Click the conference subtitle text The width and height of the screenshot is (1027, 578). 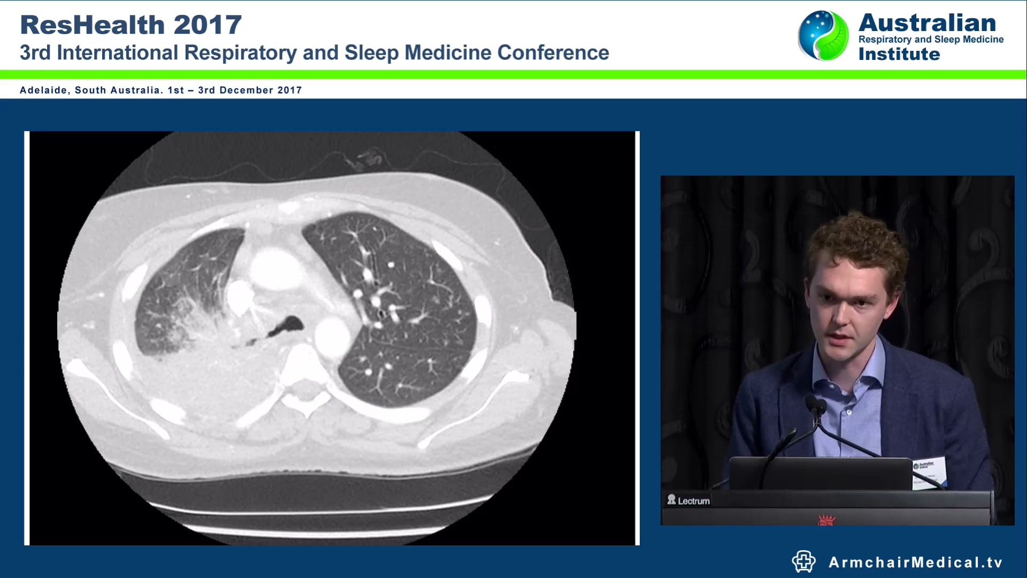(x=314, y=52)
